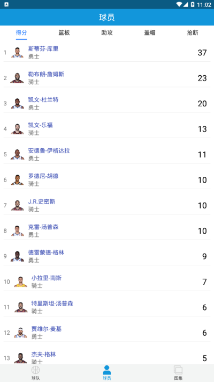Switch to the 盖帽 tab
The height and width of the screenshot is (382, 214).
click(x=150, y=33)
